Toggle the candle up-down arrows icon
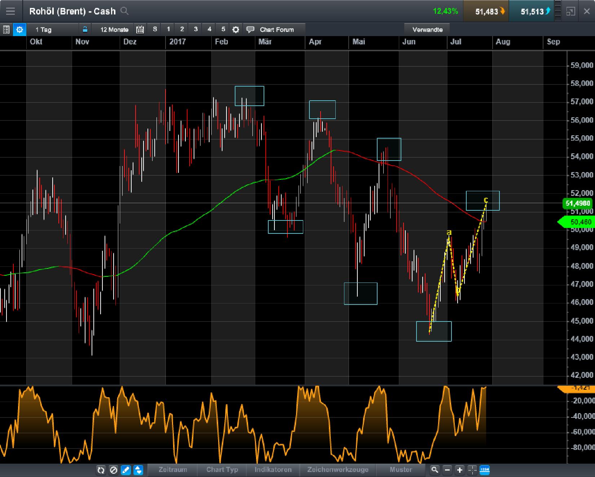This screenshot has height=477, width=595. [x=138, y=470]
